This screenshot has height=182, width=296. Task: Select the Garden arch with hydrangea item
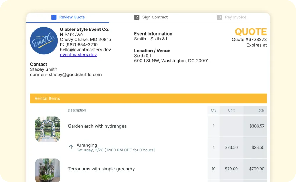[x=97, y=126]
